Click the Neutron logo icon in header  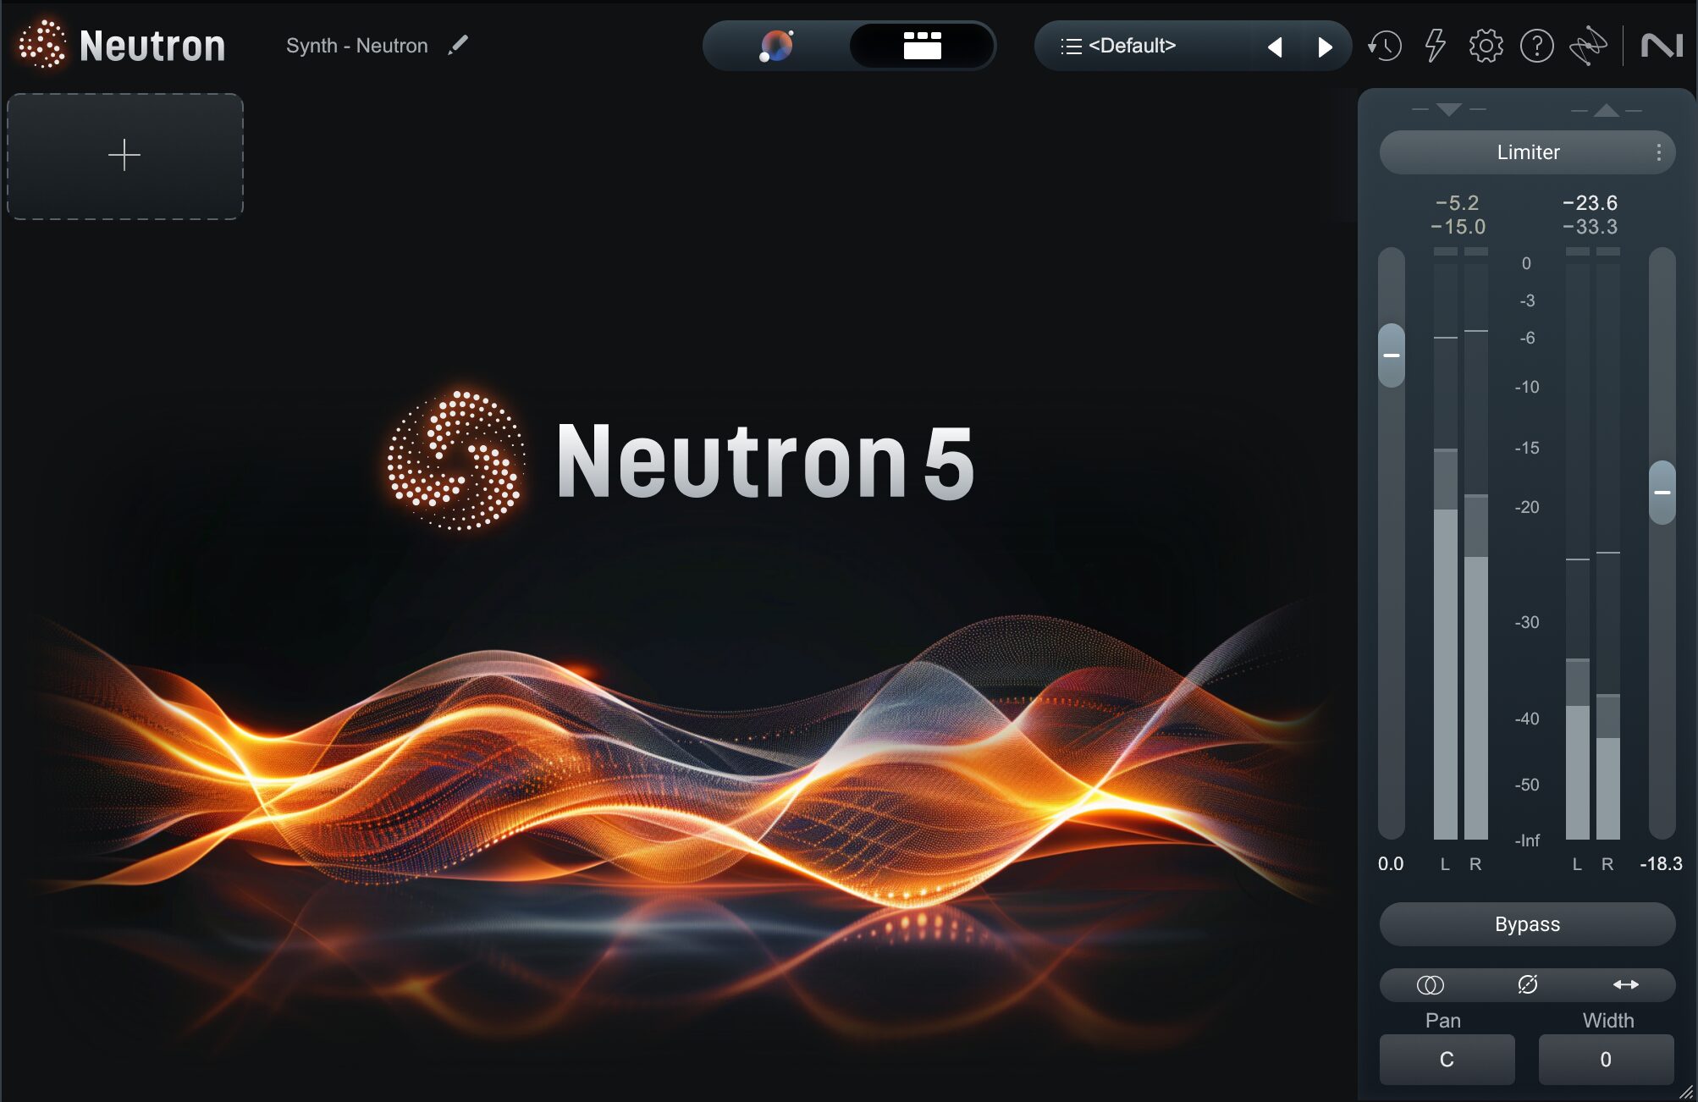[x=42, y=45]
